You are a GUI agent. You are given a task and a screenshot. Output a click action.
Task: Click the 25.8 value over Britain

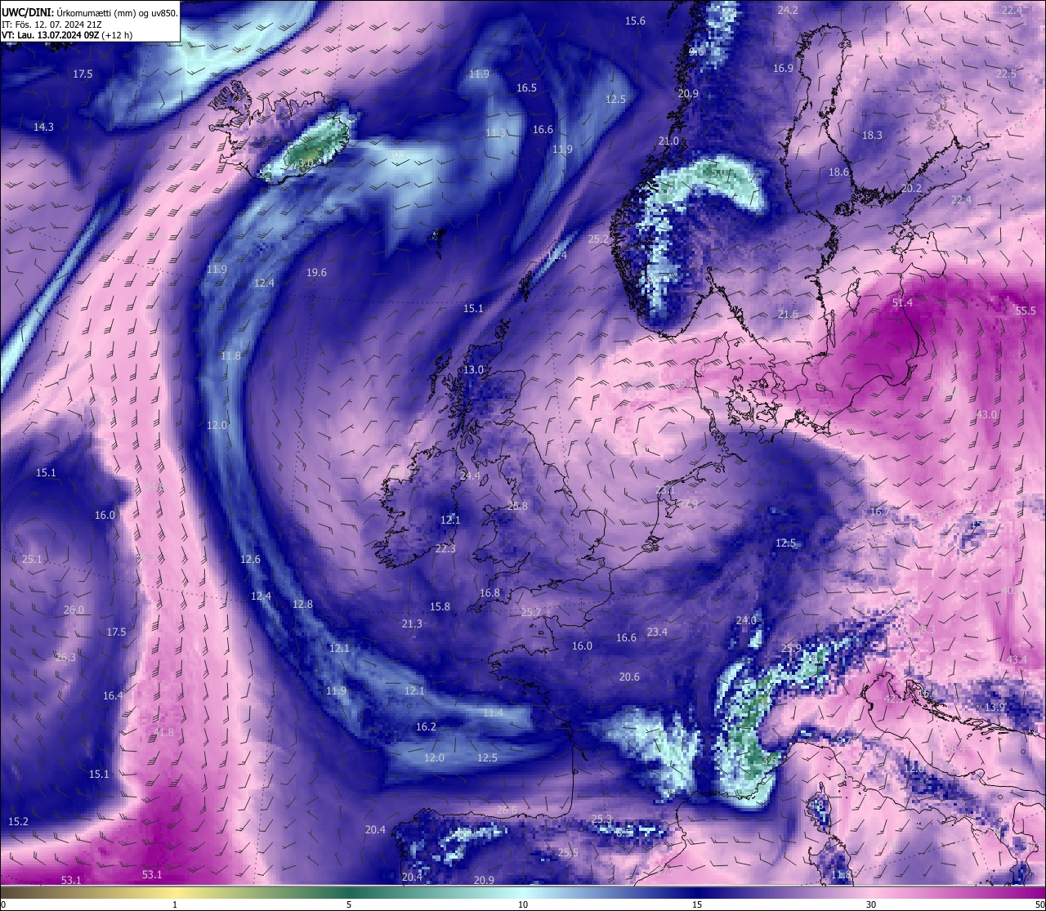(517, 506)
